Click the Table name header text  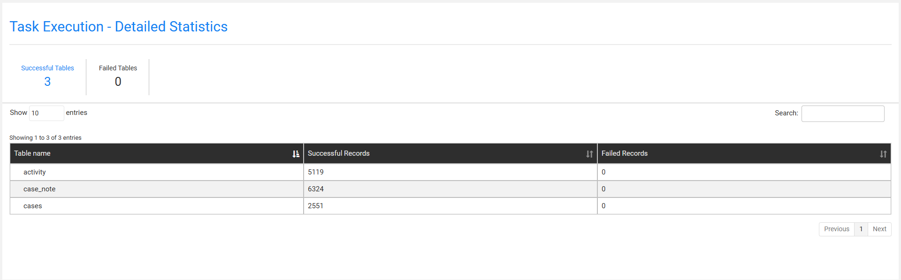[x=32, y=153]
